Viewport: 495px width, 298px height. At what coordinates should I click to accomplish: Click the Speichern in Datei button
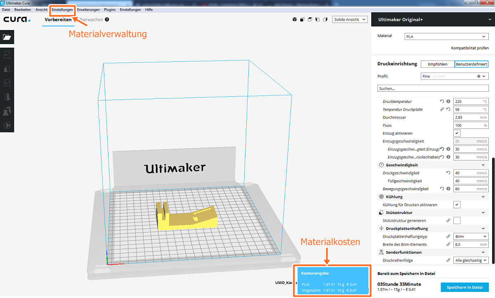pos(464,287)
